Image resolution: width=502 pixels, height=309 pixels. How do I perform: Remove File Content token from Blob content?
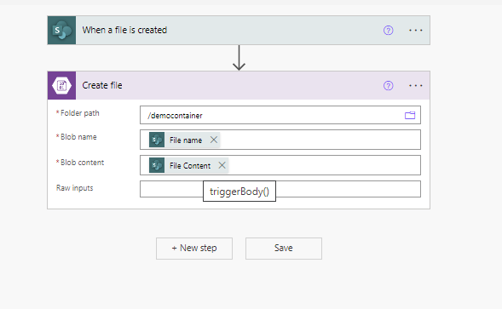(222, 165)
